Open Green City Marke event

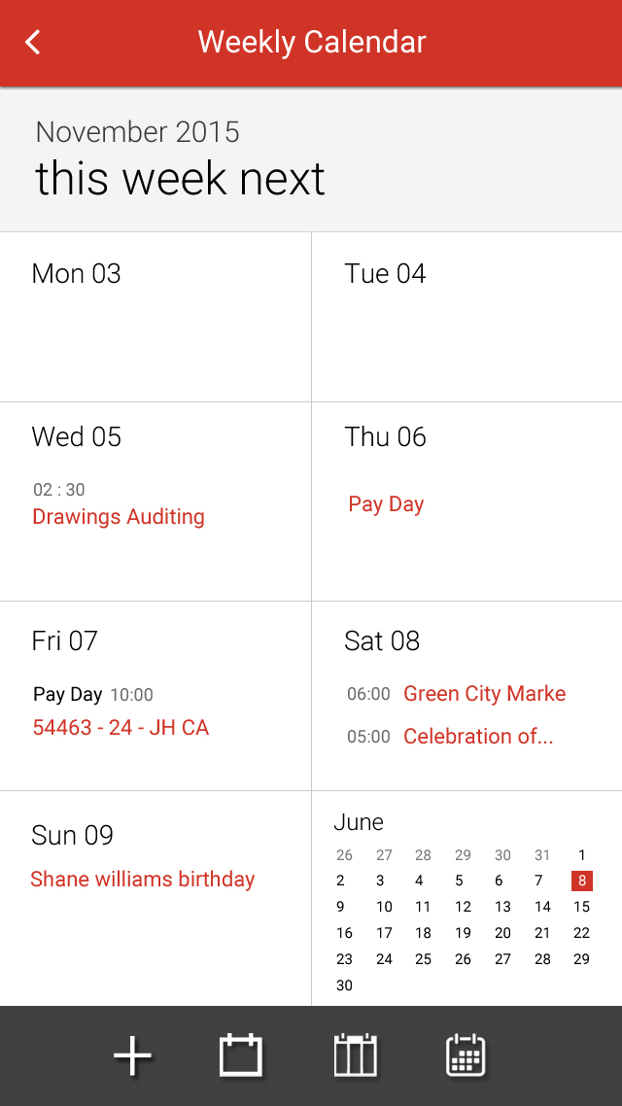click(485, 693)
